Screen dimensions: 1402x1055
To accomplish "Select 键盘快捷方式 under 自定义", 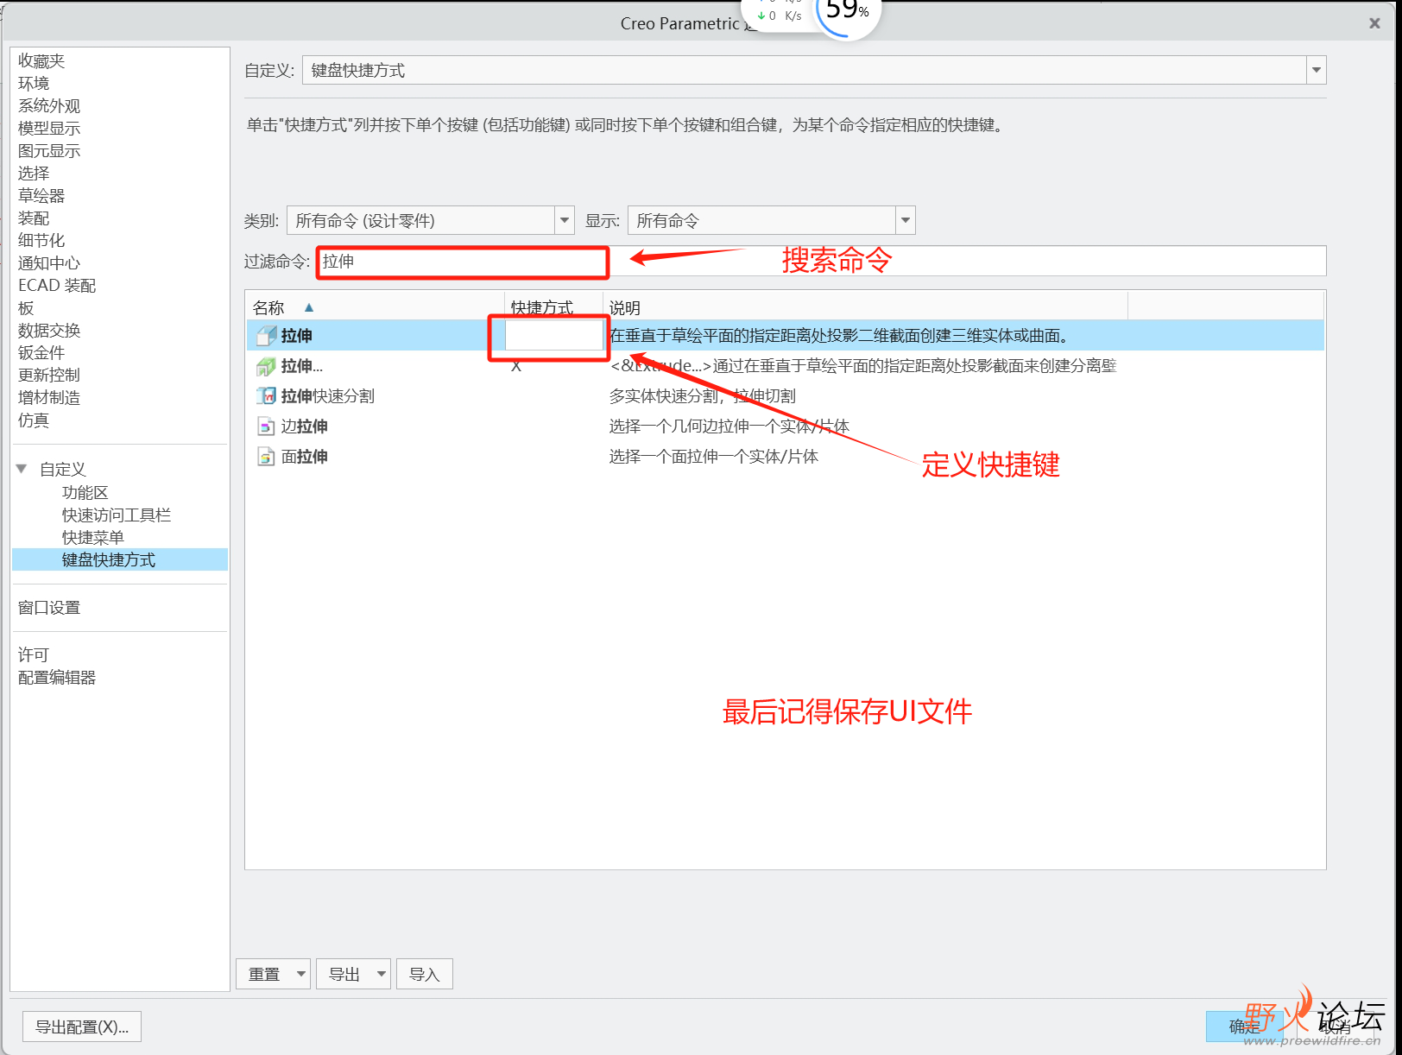I will tap(120, 559).
